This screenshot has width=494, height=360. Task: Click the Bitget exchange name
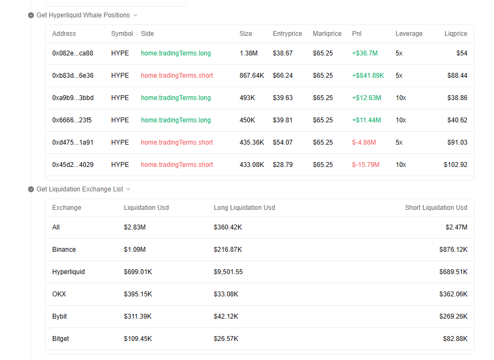click(60, 339)
